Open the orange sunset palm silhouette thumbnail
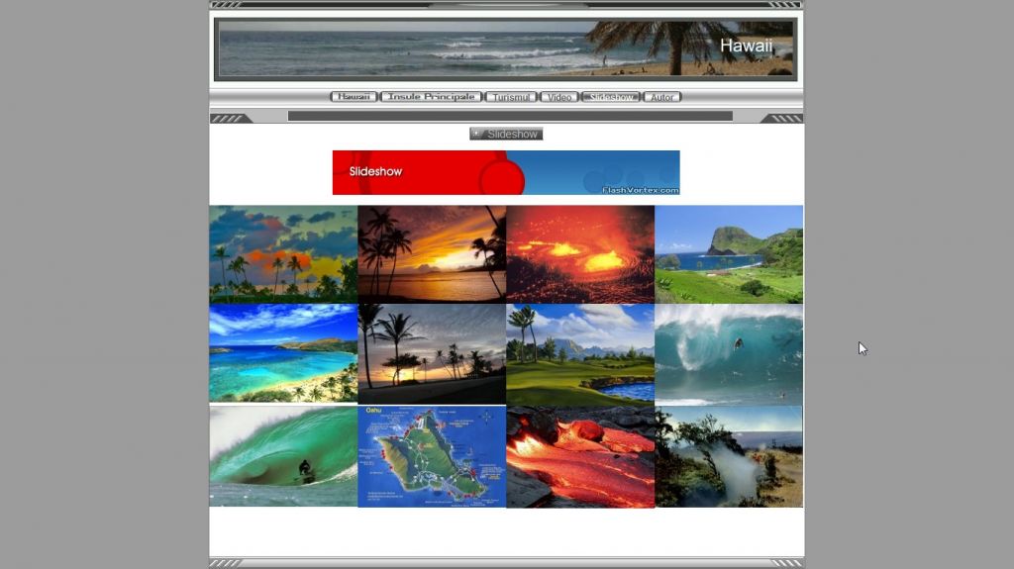 click(x=432, y=254)
